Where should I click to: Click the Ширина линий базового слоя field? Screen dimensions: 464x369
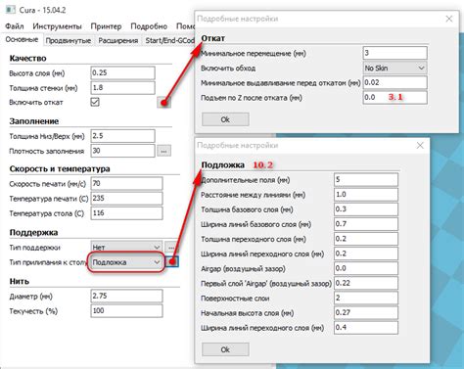click(366, 224)
